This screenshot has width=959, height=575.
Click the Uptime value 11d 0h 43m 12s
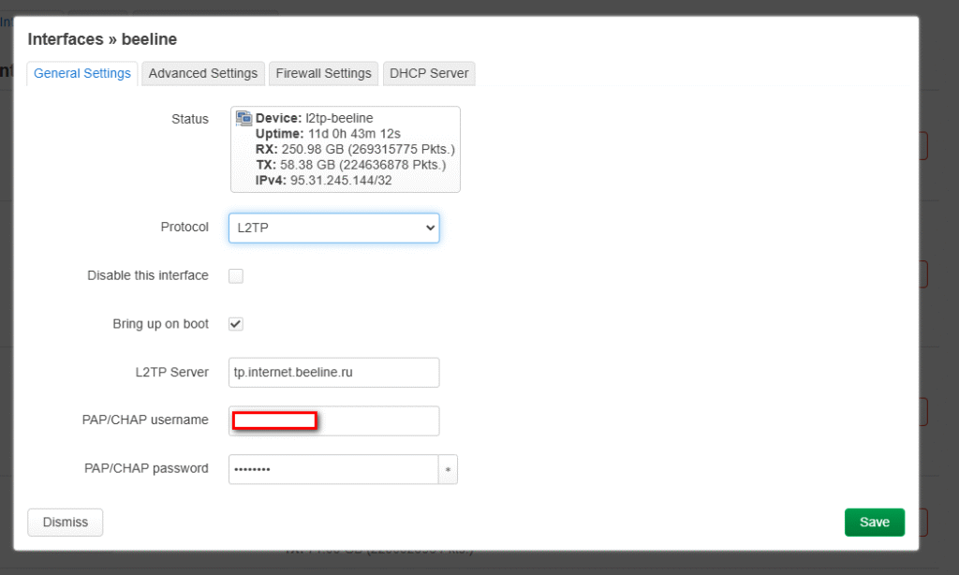coord(354,134)
